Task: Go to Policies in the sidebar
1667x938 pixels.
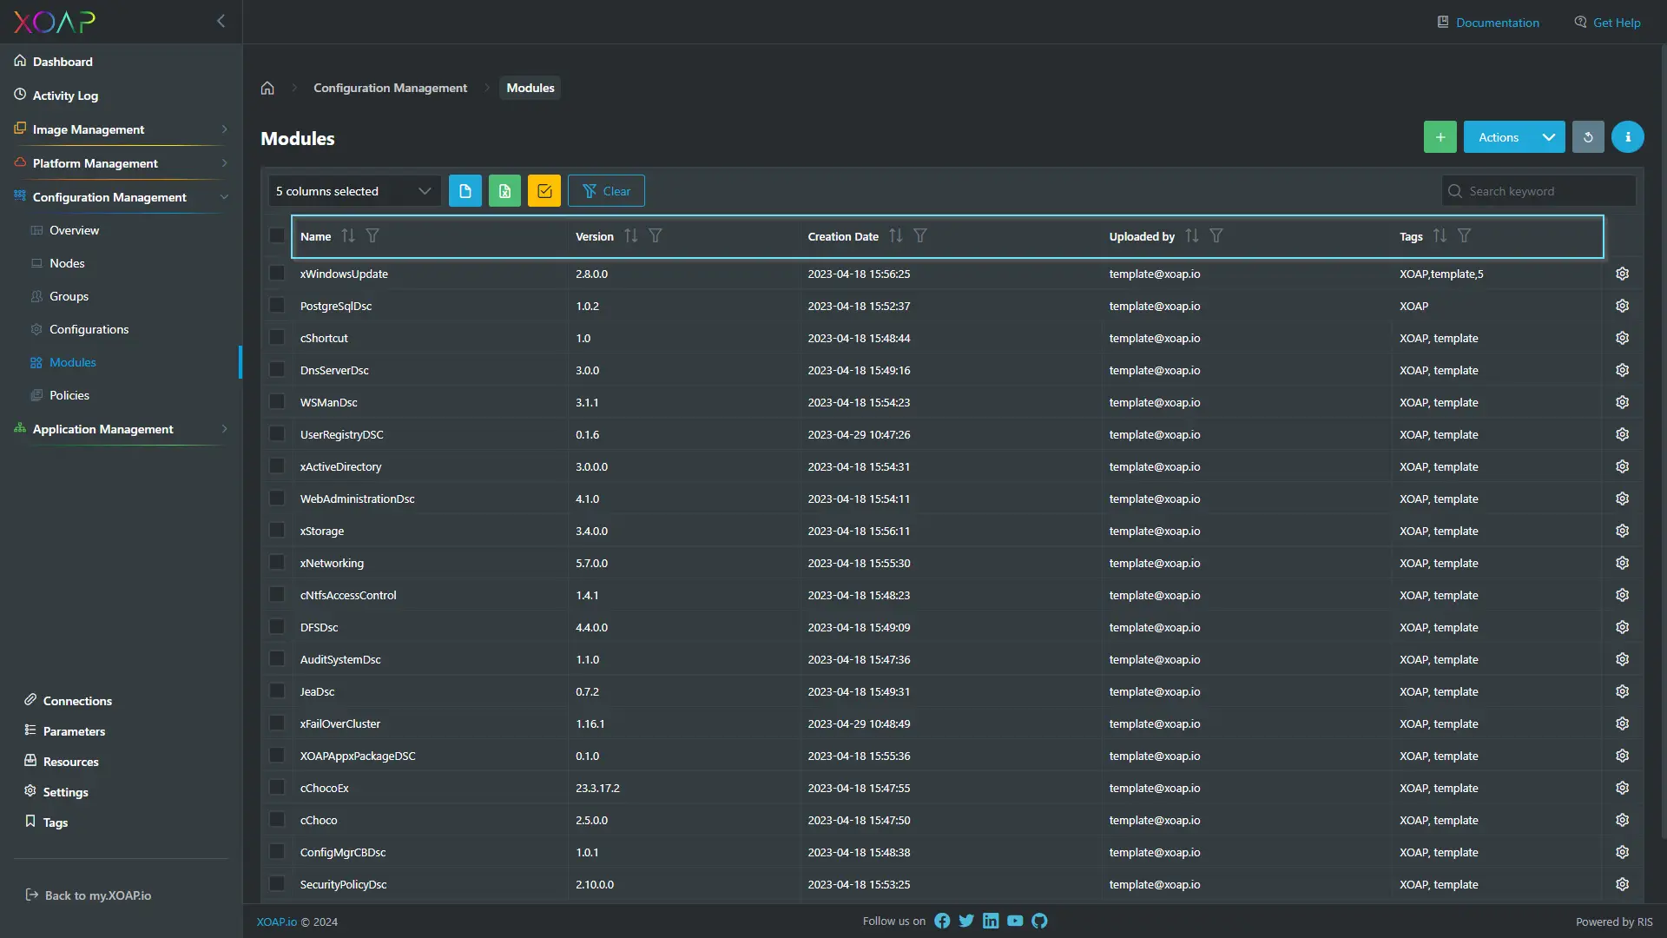Action: pos(69,395)
